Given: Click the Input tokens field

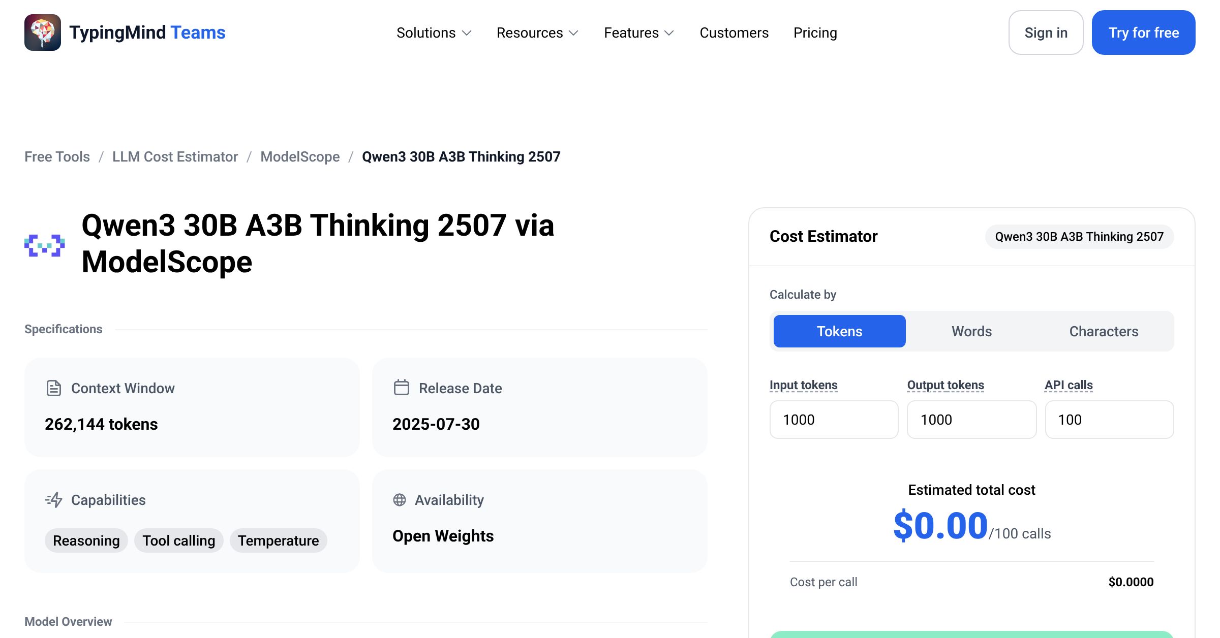Looking at the screenshot, I should click(x=834, y=420).
